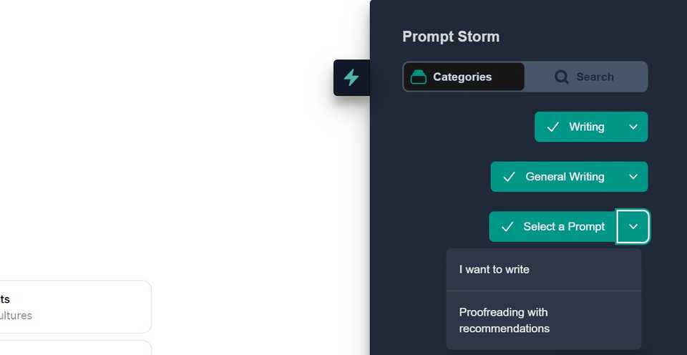Click the Select a Prompt button label

coord(564,227)
